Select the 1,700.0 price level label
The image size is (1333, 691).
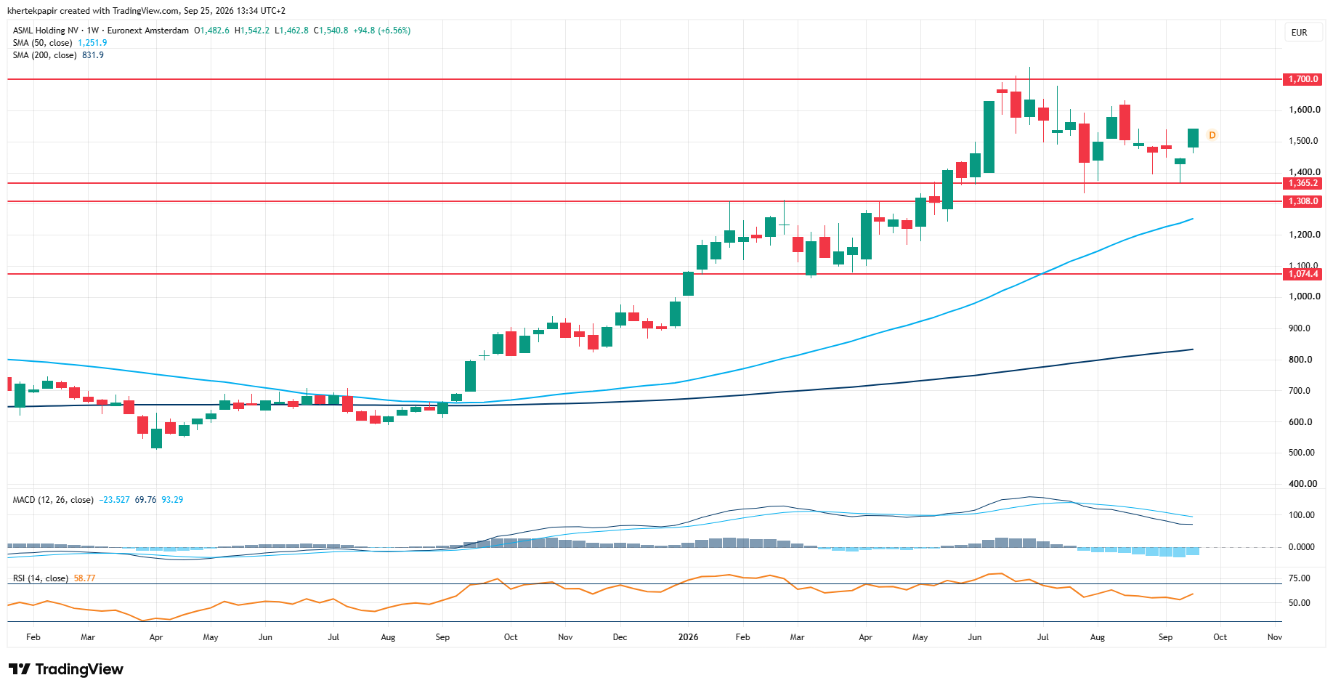[x=1303, y=79]
